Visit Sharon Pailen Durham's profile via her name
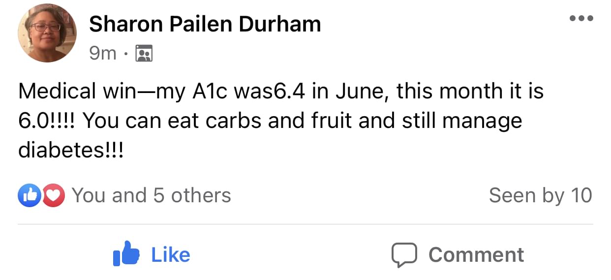The height and width of the screenshot is (280, 611). coord(205,24)
